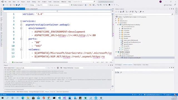Open the Show output from Container Tools dropdown
The width and height of the screenshot is (178, 100).
pyautogui.click(x=31, y=68)
